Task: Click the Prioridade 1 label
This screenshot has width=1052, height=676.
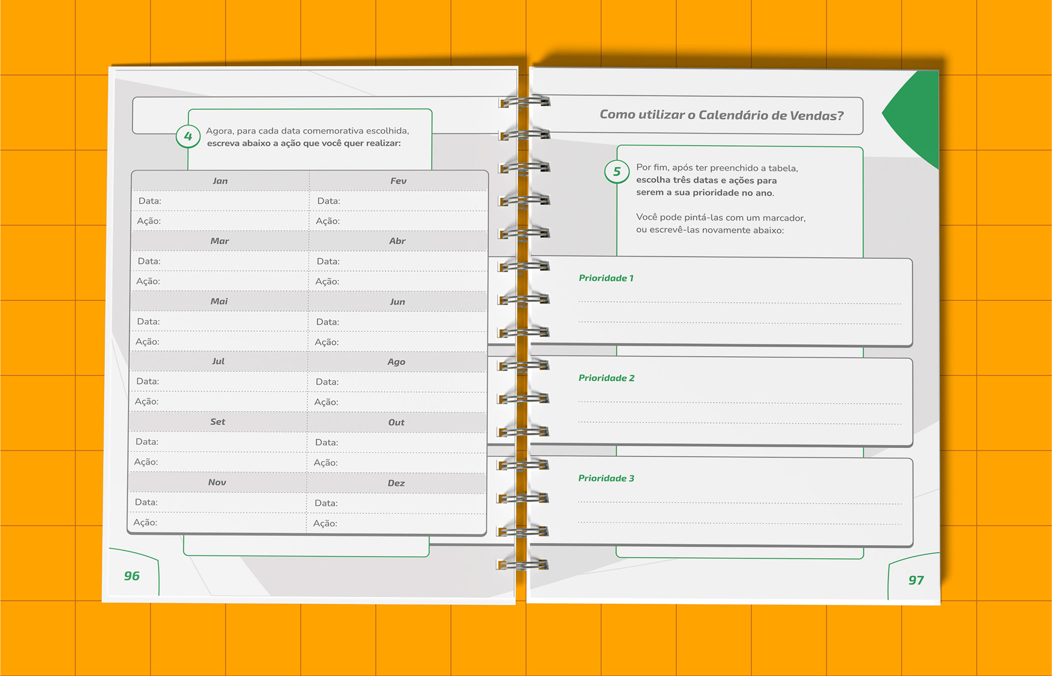Action: point(606,278)
